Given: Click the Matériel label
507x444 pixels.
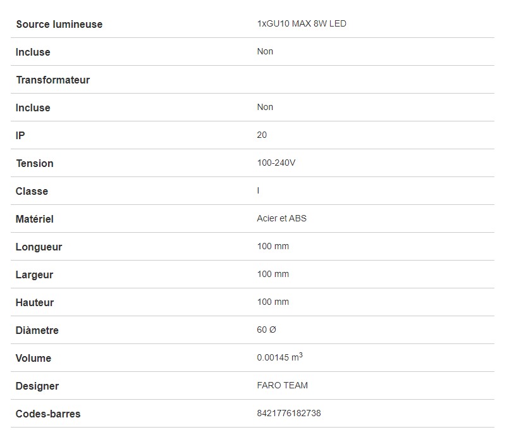Looking at the screenshot, I should (34, 219).
